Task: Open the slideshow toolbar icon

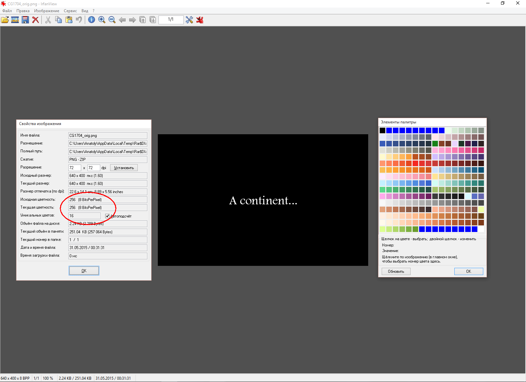Action: [15, 20]
